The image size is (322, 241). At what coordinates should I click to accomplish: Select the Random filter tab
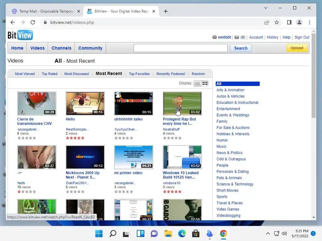pos(198,74)
